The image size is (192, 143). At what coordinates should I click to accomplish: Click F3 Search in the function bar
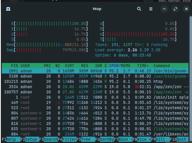[x=48, y=139]
